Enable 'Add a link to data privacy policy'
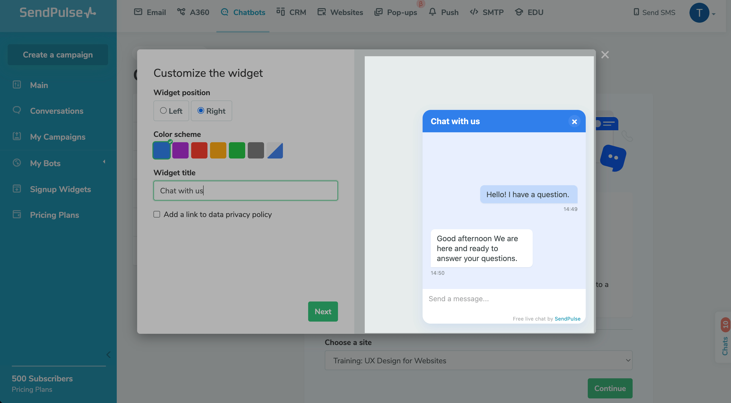This screenshot has height=403, width=731. (x=157, y=214)
